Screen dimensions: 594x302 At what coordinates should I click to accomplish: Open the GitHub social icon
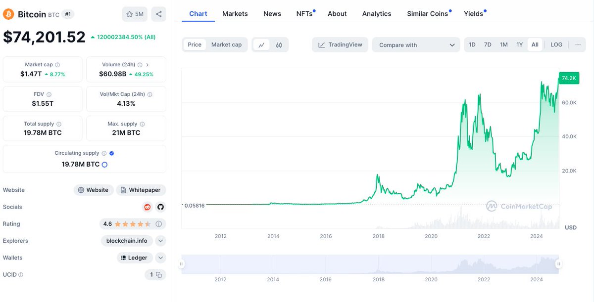pos(160,207)
